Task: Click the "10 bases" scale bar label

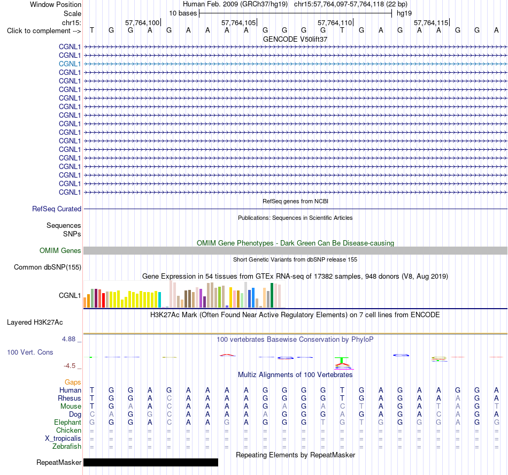Action: coord(183,13)
